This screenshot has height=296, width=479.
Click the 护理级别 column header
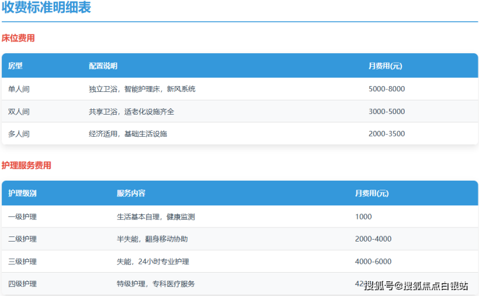(23, 194)
